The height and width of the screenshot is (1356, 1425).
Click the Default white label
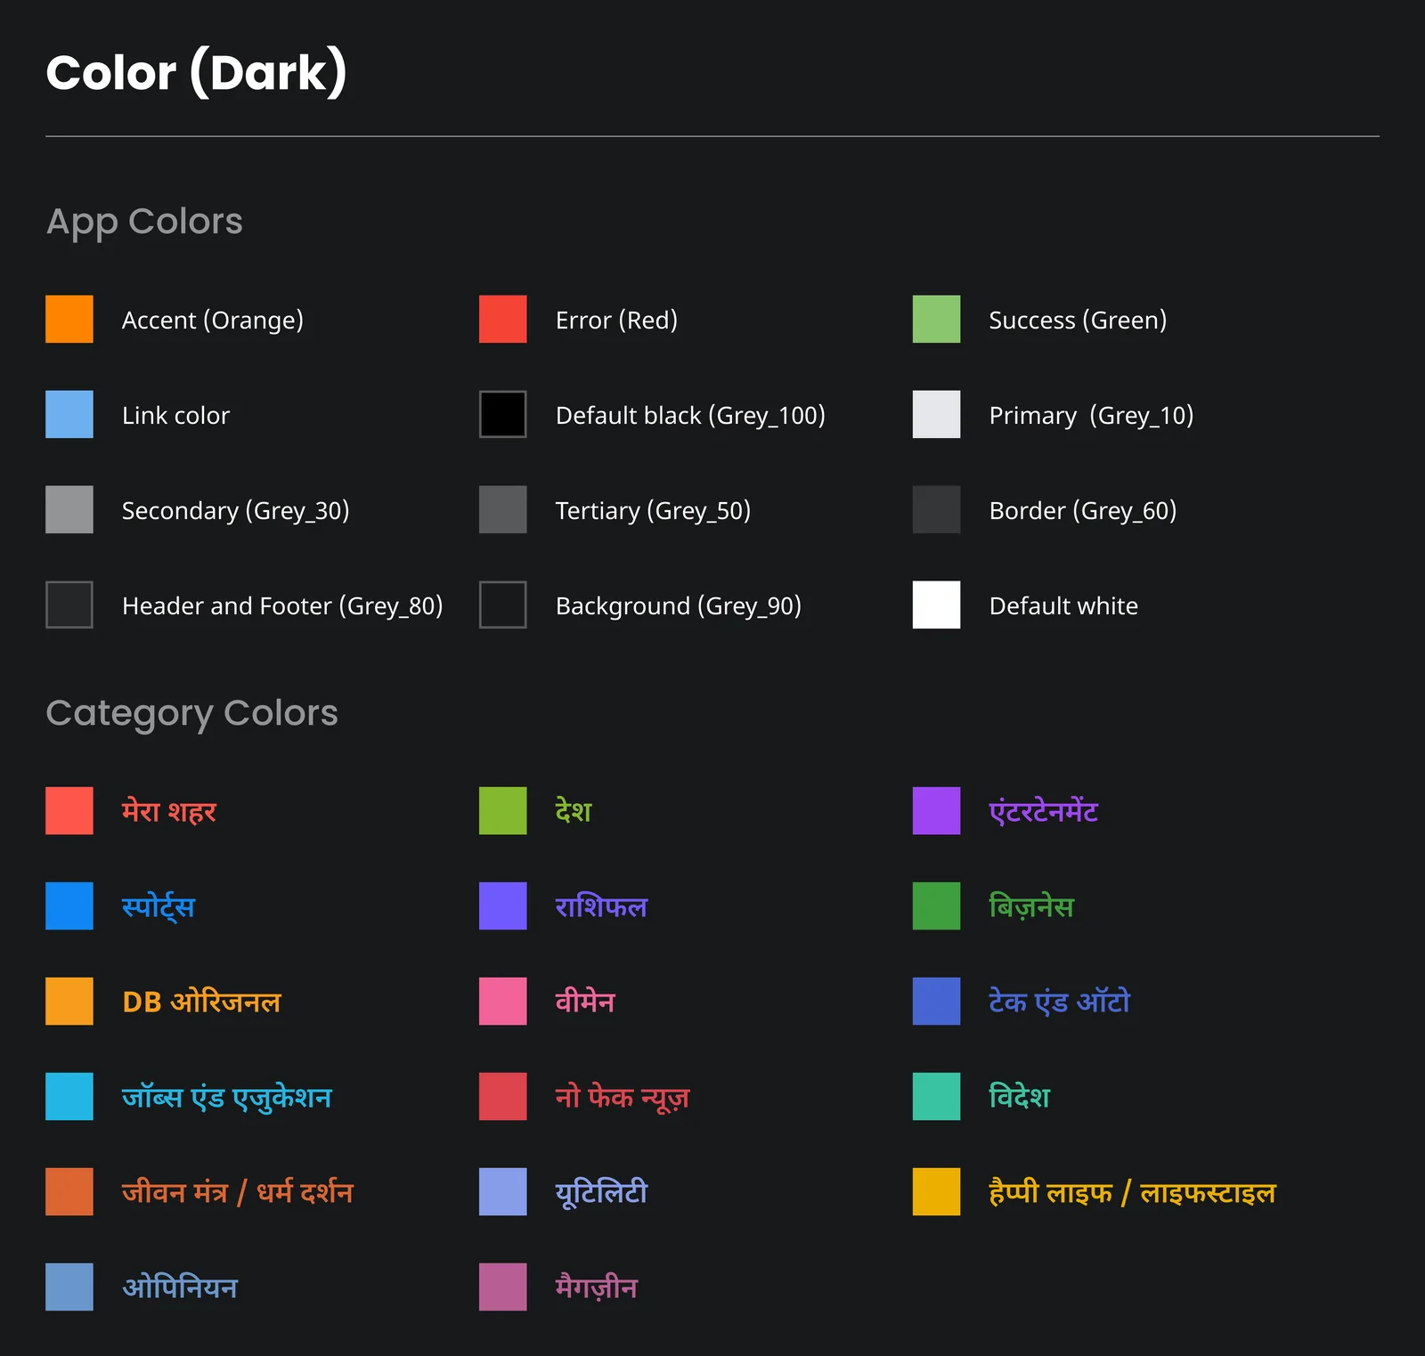click(1063, 605)
